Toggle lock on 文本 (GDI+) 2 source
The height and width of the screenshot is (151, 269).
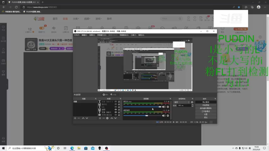pos(119,102)
